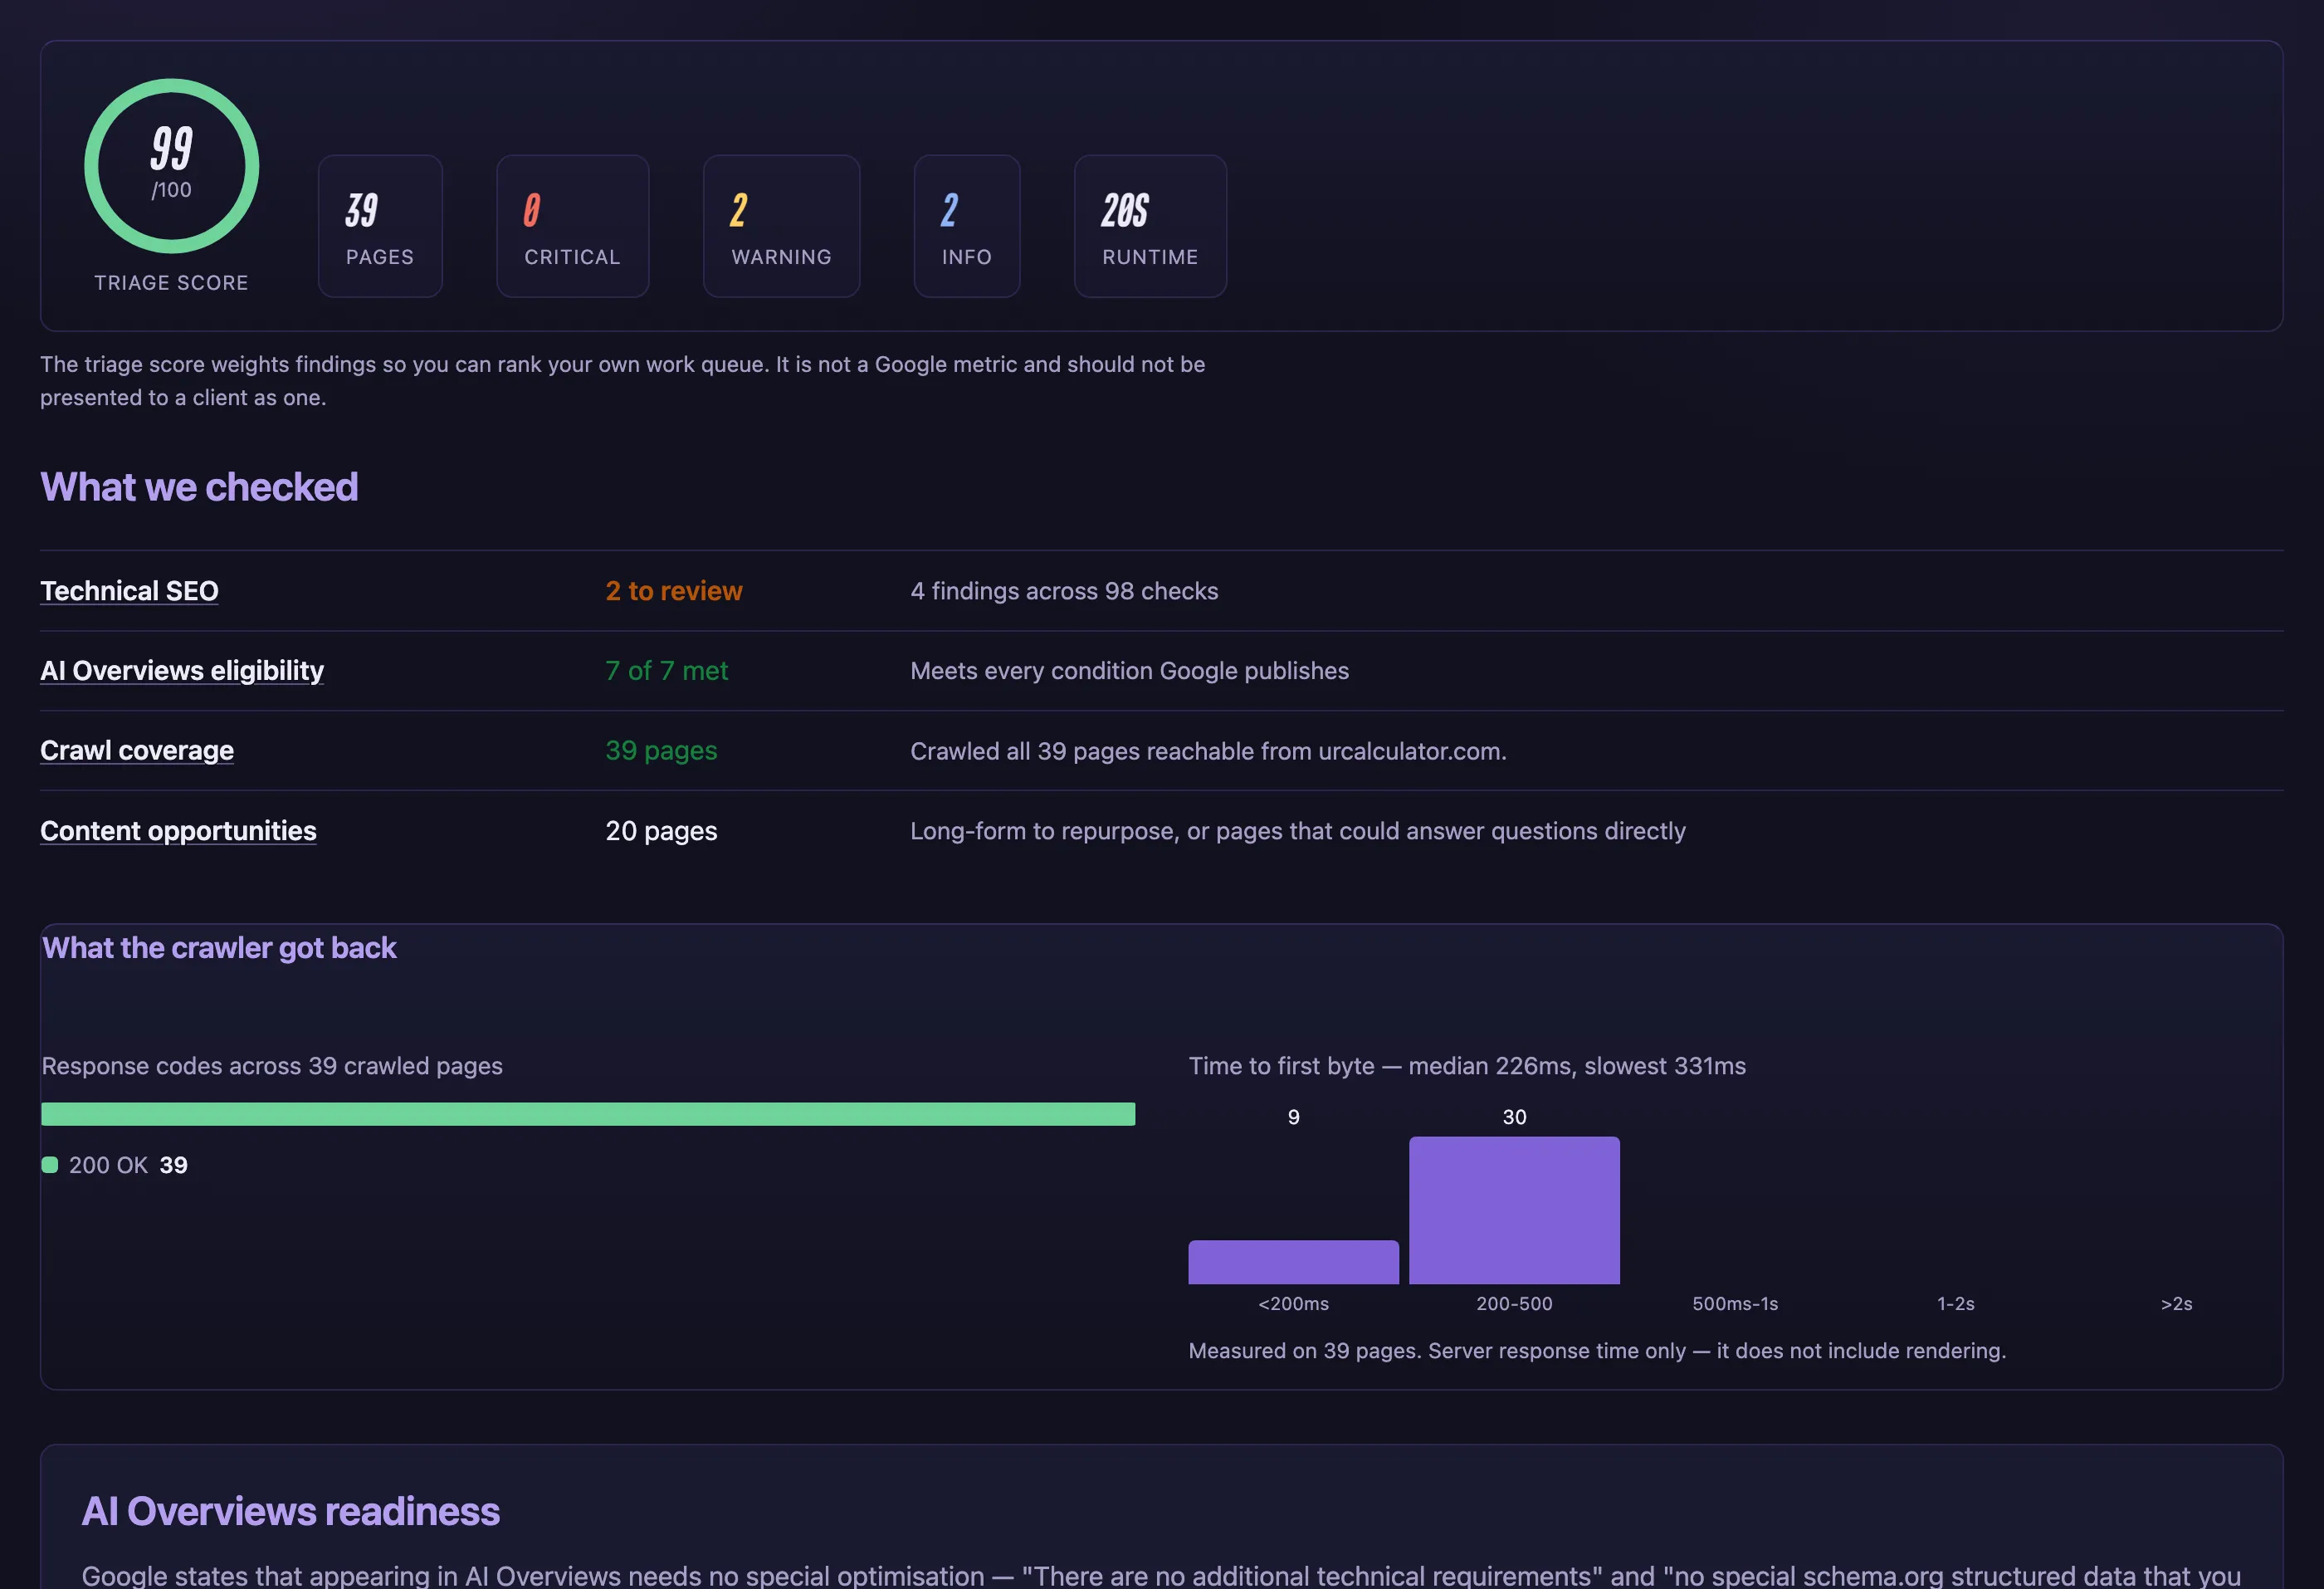Click 'Measured on 39 pages' footnote
The image size is (2324, 1589).
coord(1597,1351)
